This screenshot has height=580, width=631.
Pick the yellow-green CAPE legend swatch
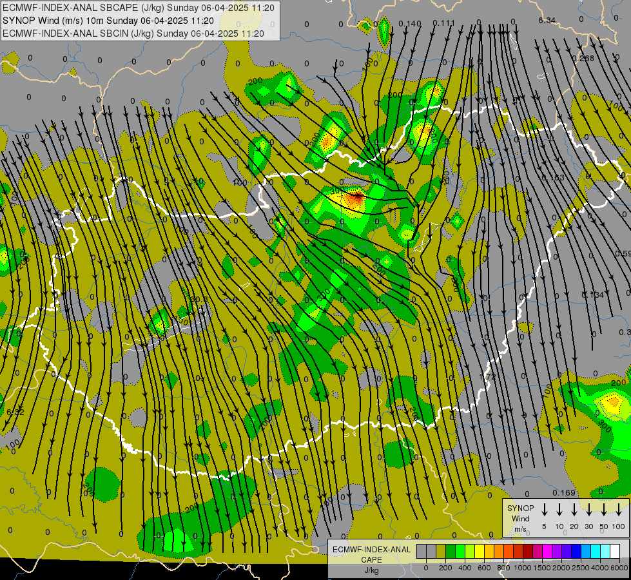tap(470, 551)
